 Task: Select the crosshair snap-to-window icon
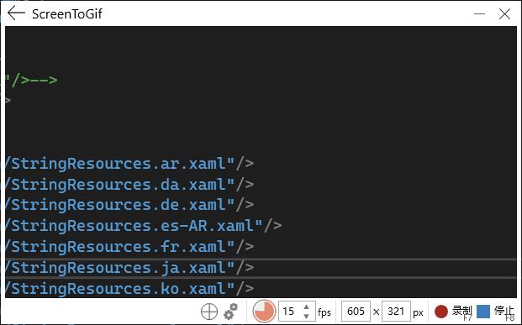[209, 312]
